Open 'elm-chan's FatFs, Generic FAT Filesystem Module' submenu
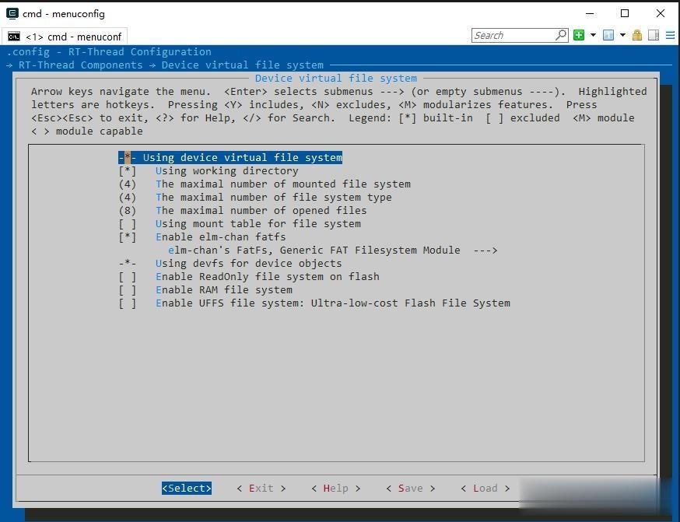The image size is (680, 522). pos(333,250)
